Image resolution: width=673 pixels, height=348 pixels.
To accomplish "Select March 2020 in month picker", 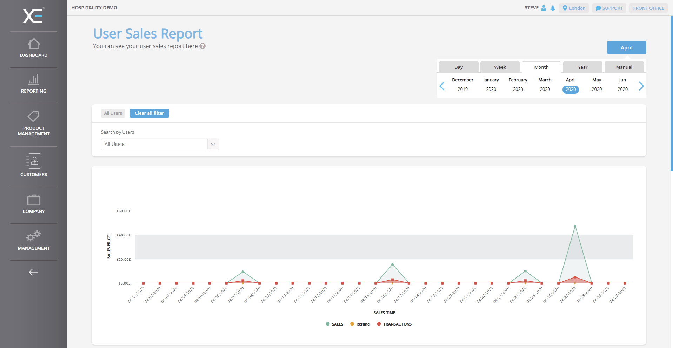I will tap(545, 85).
